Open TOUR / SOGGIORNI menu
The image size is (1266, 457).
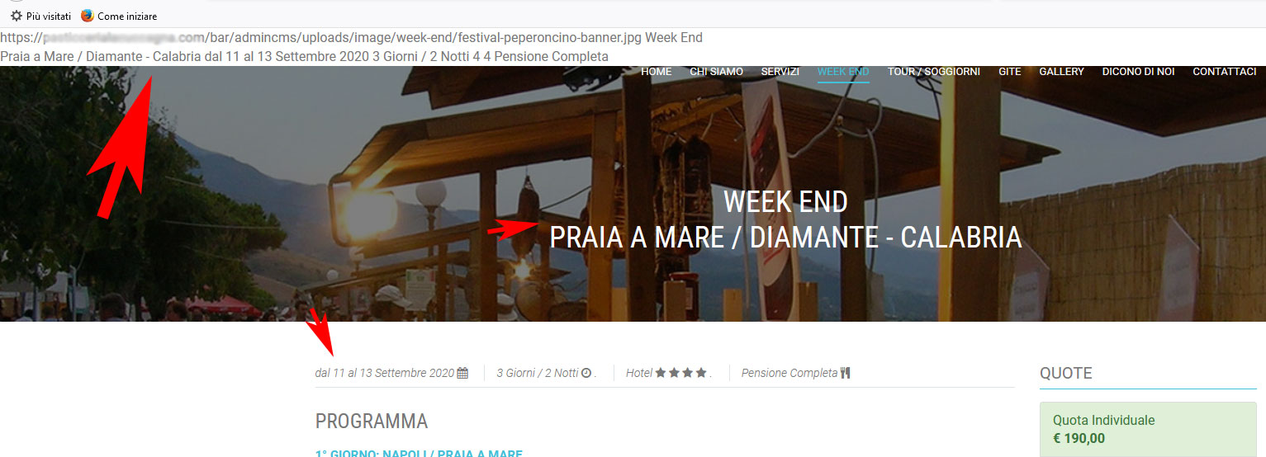(934, 72)
